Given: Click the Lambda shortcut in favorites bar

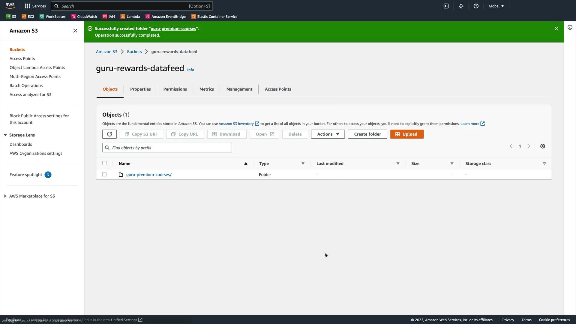Looking at the screenshot, I should tap(130, 16).
